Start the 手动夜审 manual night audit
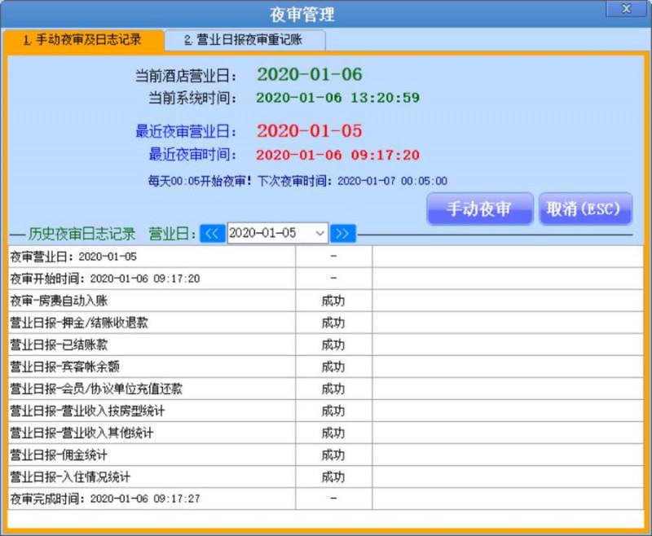This screenshot has height=536, width=652. click(479, 209)
